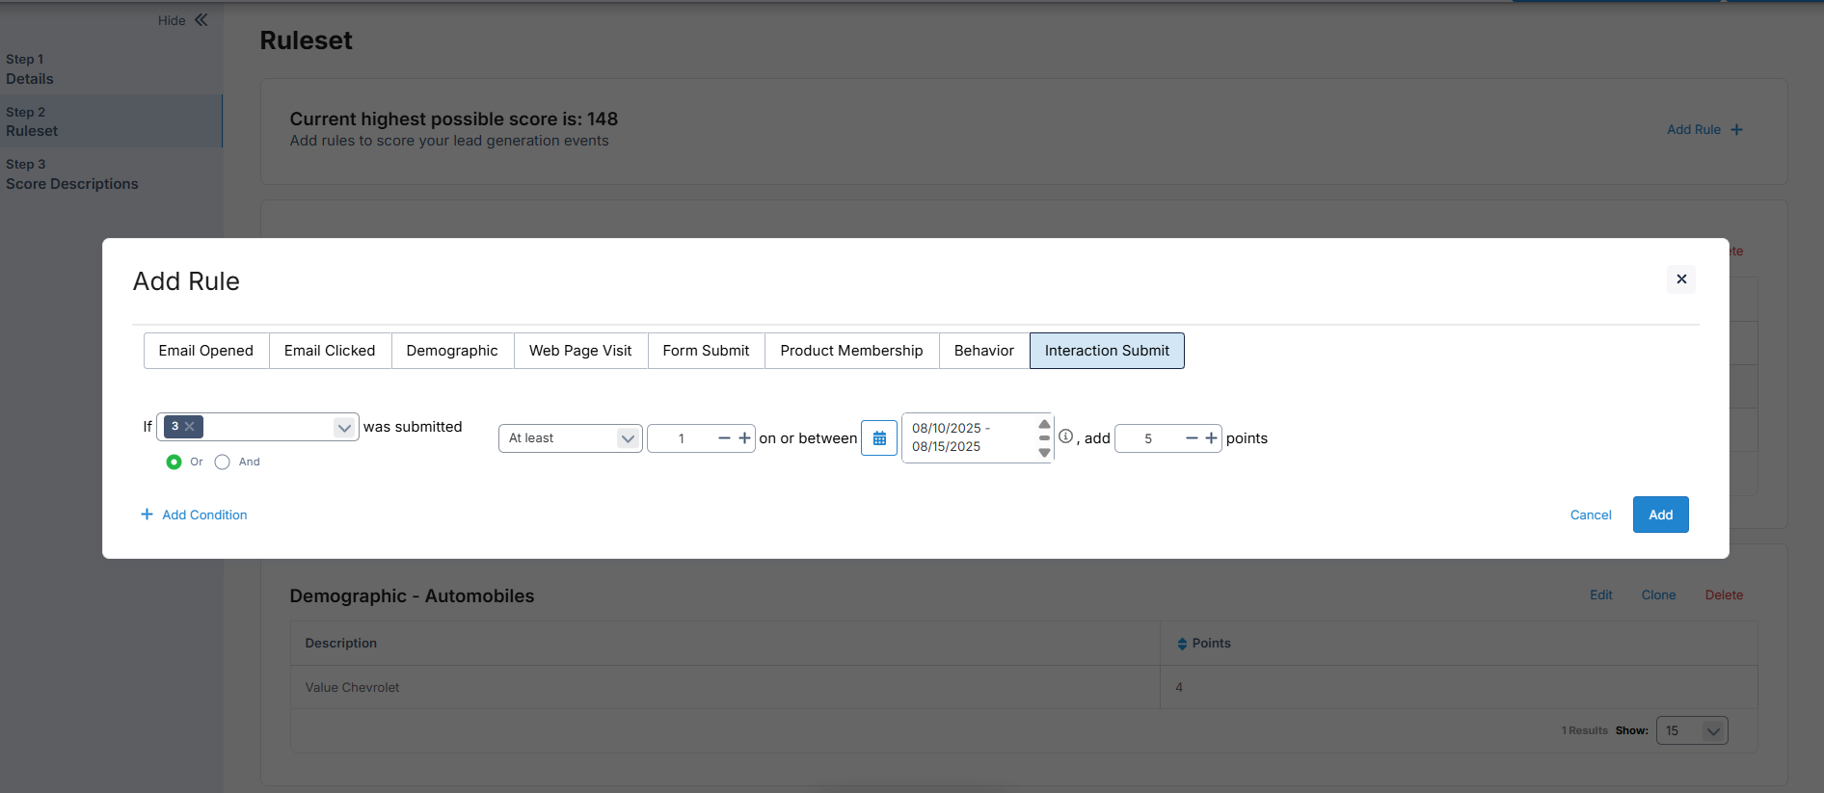Expand the interaction selection dropdown
The height and width of the screenshot is (793, 1824).
(343, 428)
